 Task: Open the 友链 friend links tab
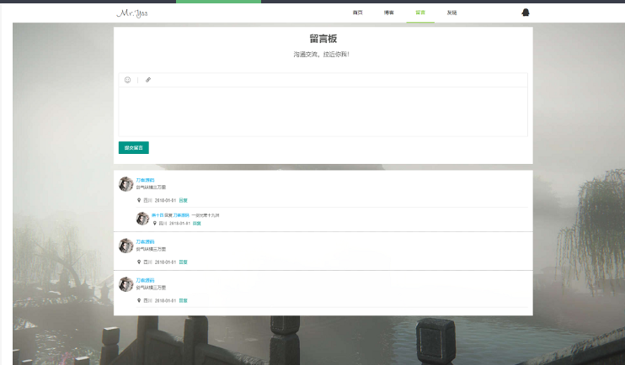pyautogui.click(x=452, y=13)
